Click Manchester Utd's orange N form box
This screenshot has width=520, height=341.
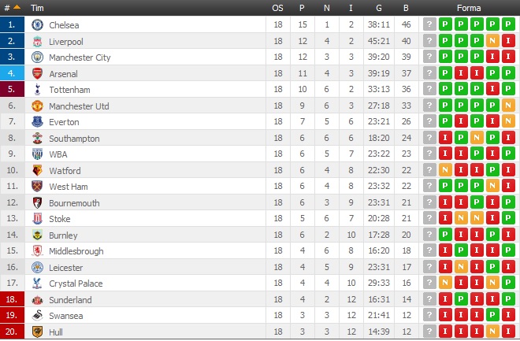[x=508, y=106]
